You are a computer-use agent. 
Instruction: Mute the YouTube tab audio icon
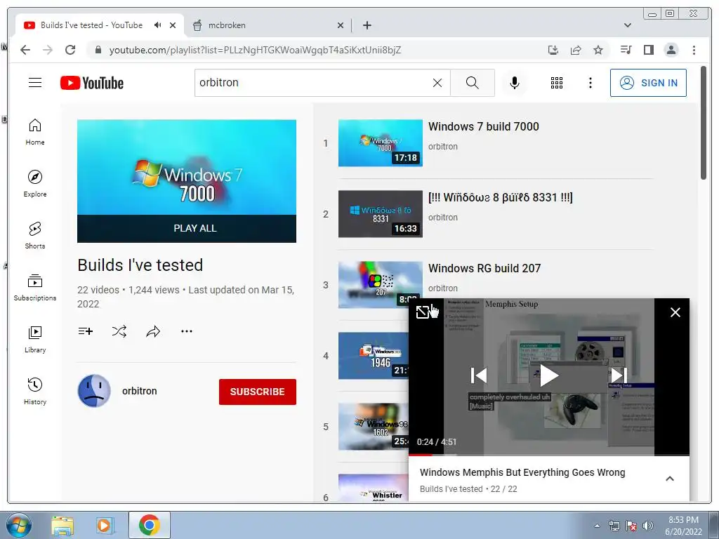click(x=158, y=25)
